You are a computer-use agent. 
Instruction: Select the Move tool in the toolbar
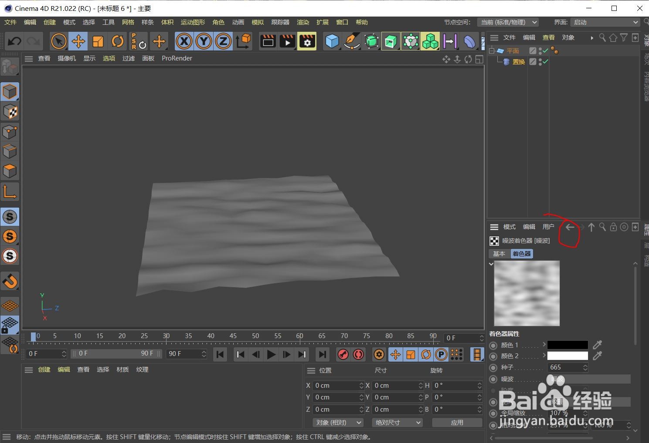78,41
